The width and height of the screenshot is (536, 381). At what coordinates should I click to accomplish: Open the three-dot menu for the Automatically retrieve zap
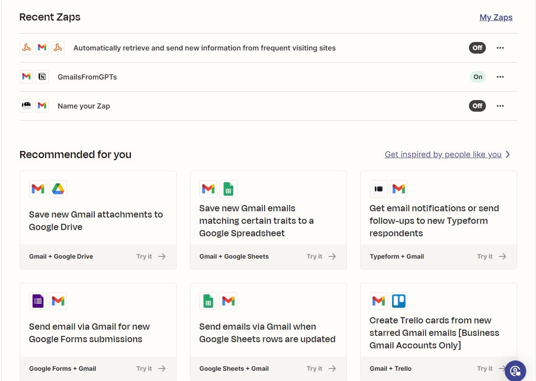coord(500,48)
